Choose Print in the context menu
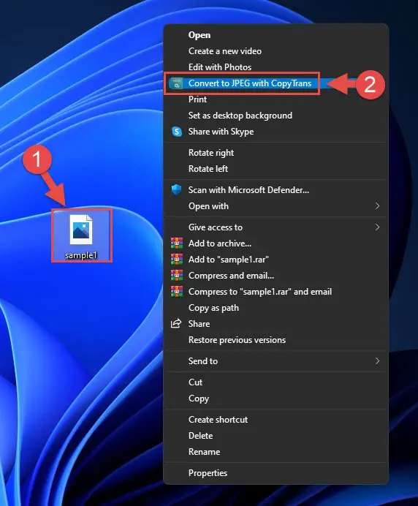 [275, 99]
